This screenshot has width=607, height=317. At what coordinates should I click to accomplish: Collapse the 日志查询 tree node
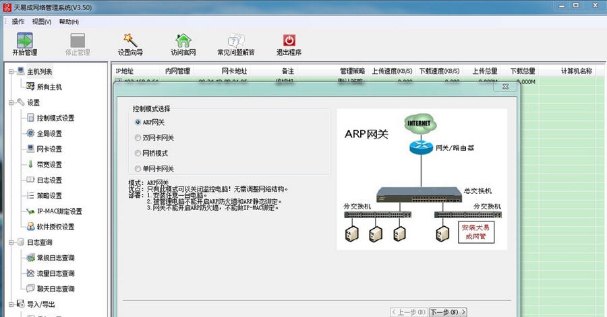[x=11, y=242]
